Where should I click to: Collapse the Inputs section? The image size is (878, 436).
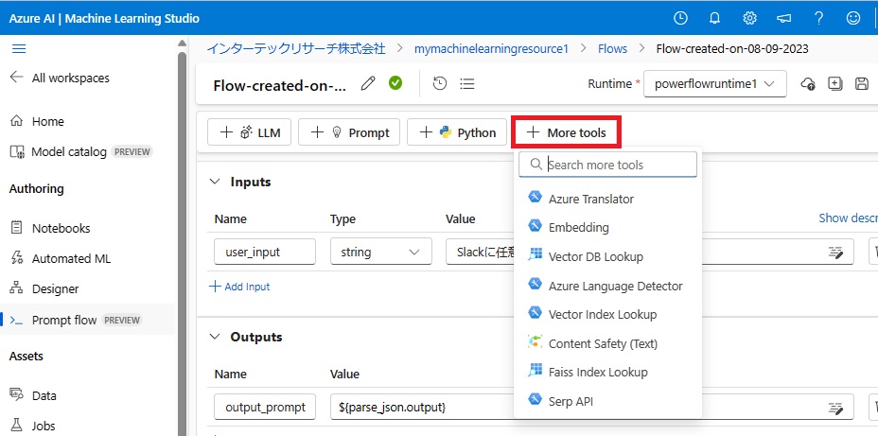click(x=215, y=182)
